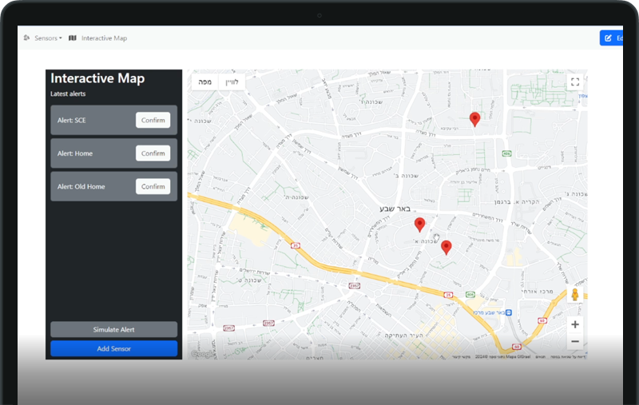The width and height of the screenshot is (639, 405).
Task: Expand the Sensors dropdown menu
Action: click(48, 38)
